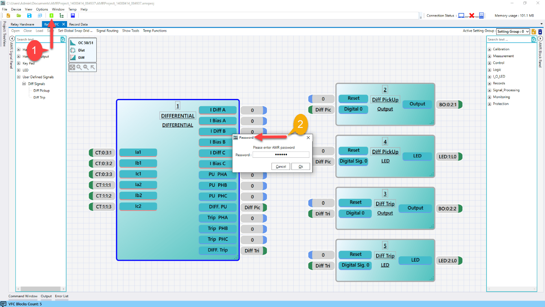Click the tree hierarchy toolbar icon
This screenshot has height=307, width=545.
[61, 15]
